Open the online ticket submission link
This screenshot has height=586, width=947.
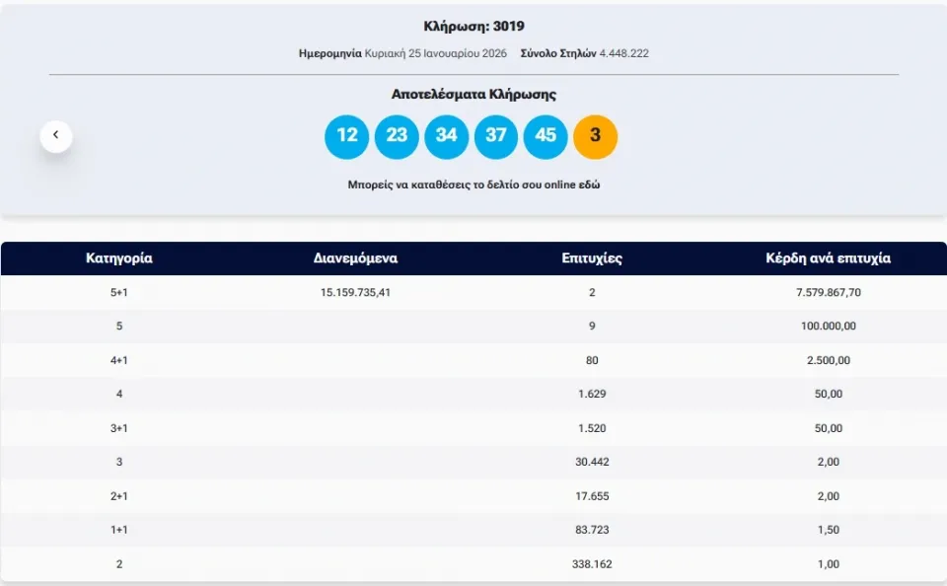[473, 184]
